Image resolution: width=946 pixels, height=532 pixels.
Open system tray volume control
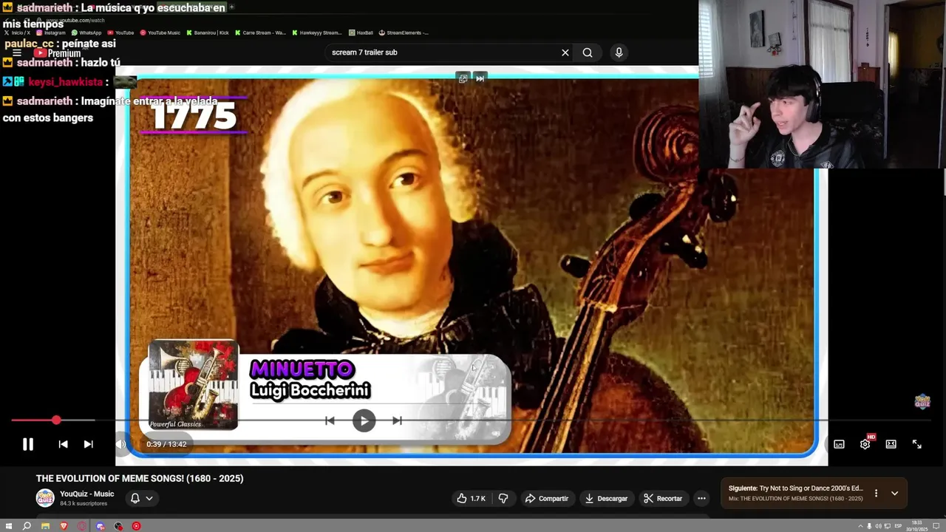click(x=878, y=526)
